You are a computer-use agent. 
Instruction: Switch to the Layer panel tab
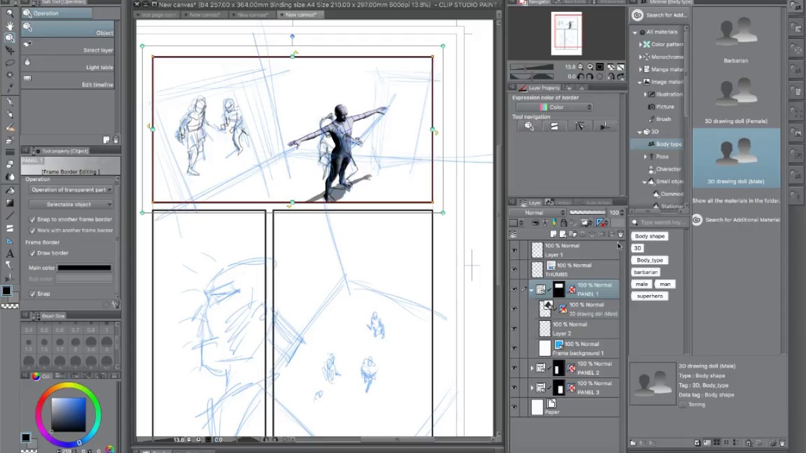530,203
